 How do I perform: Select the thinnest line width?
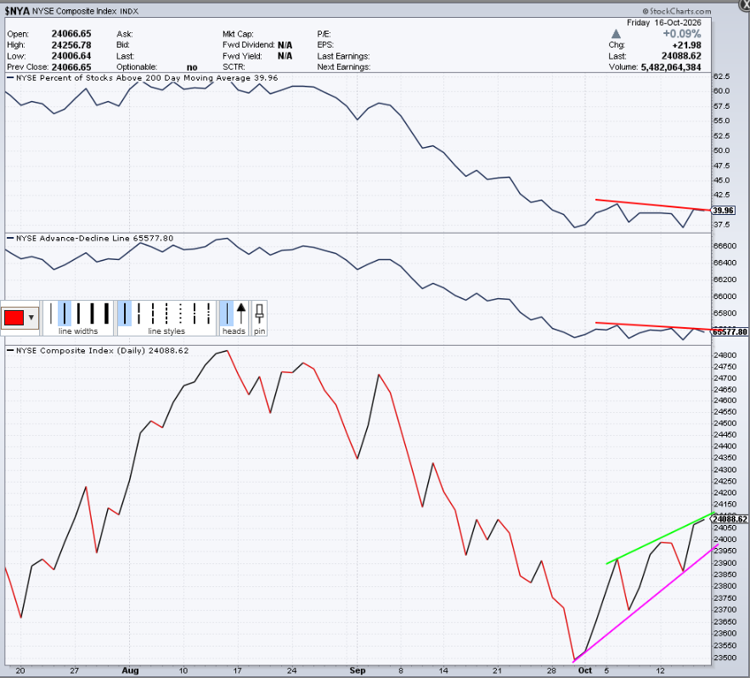click(51, 314)
